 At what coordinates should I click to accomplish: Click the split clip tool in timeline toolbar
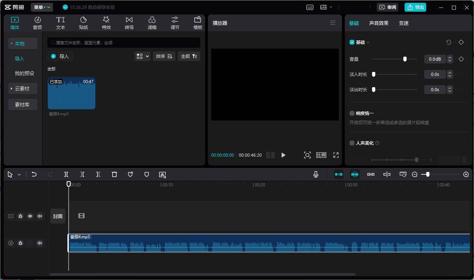[x=66, y=174]
